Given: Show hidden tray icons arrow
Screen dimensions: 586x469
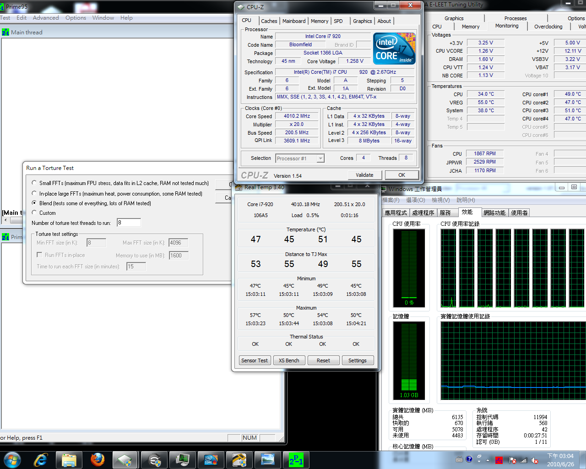Looking at the screenshot, I should point(488,460).
